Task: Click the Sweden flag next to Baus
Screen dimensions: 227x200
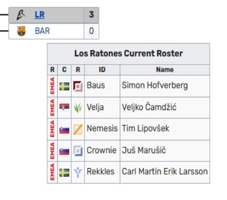Action: 64,86
